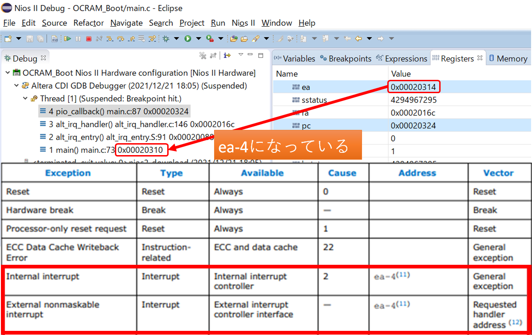Image resolution: width=532 pixels, height=335 pixels.
Task: Terminate the debug session with the red stop icon
Action: click(89, 39)
